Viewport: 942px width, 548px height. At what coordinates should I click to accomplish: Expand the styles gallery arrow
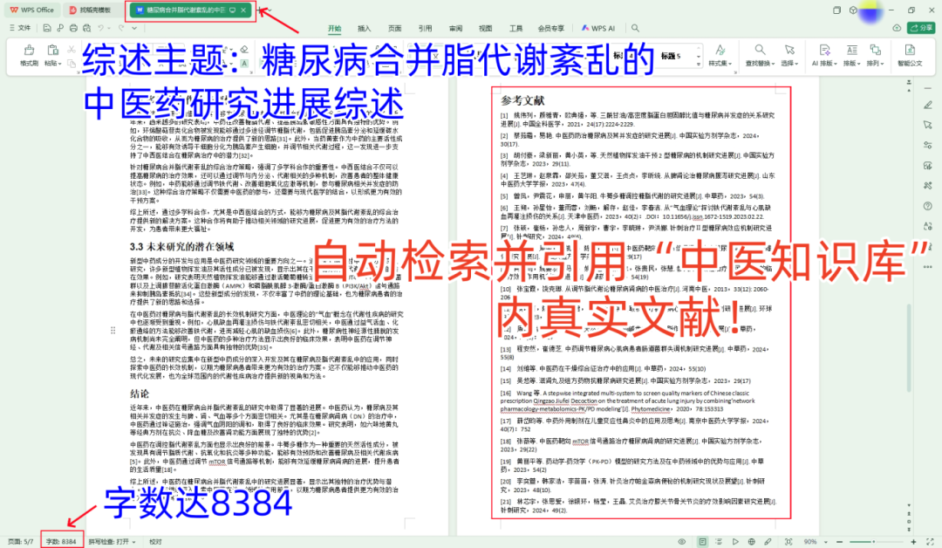[x=698, y=64]
